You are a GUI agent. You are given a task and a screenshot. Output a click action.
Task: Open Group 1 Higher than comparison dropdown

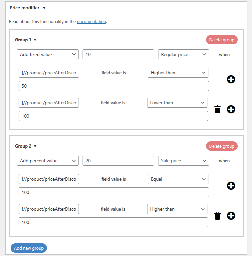178,73
